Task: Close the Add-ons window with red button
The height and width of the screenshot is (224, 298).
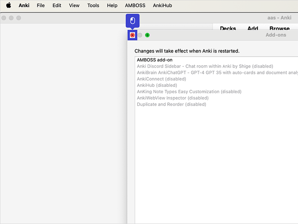Action: tap(132, 35)
